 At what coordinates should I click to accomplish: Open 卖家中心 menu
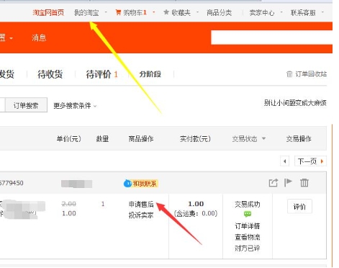(262, 12)
